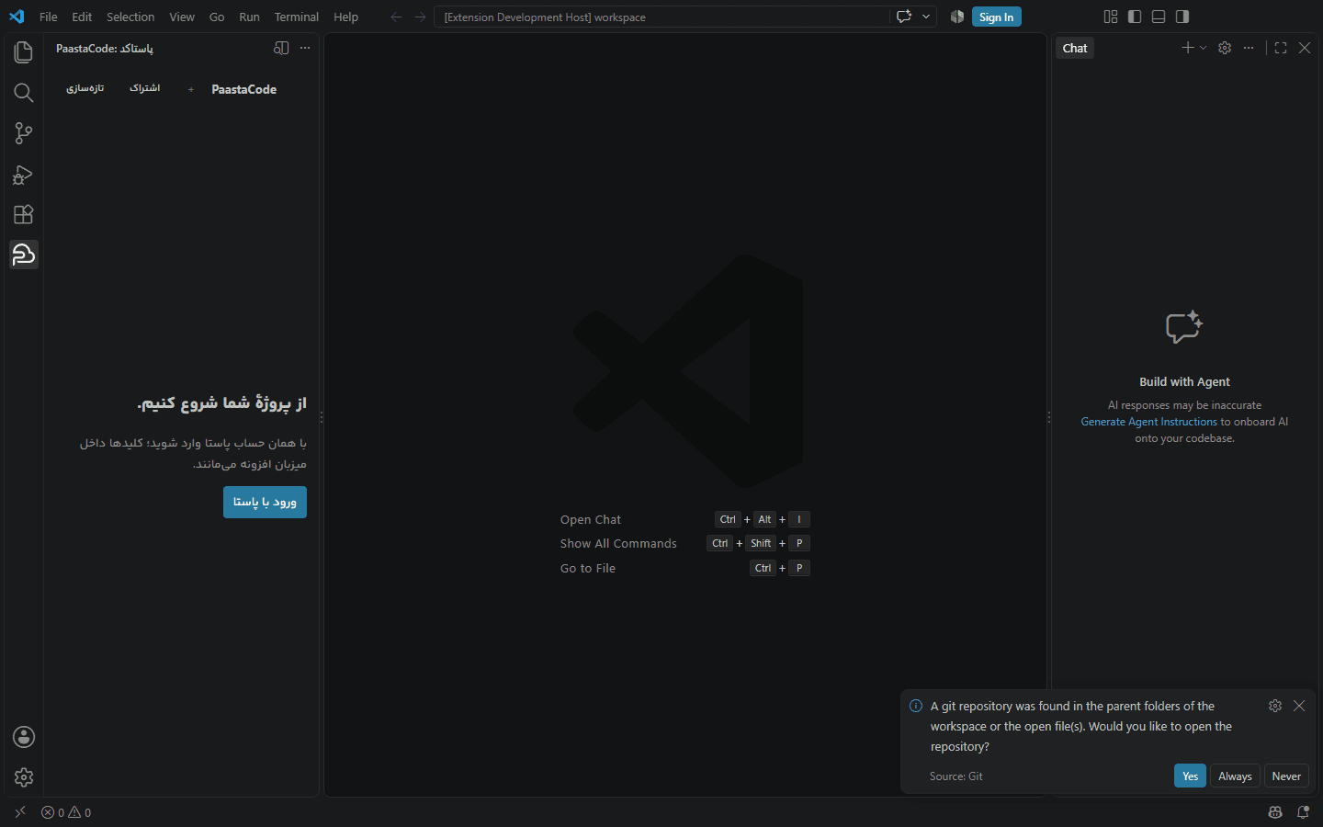
Task: Click the remote window status bar icon
Action: click(x=20, y=812)
